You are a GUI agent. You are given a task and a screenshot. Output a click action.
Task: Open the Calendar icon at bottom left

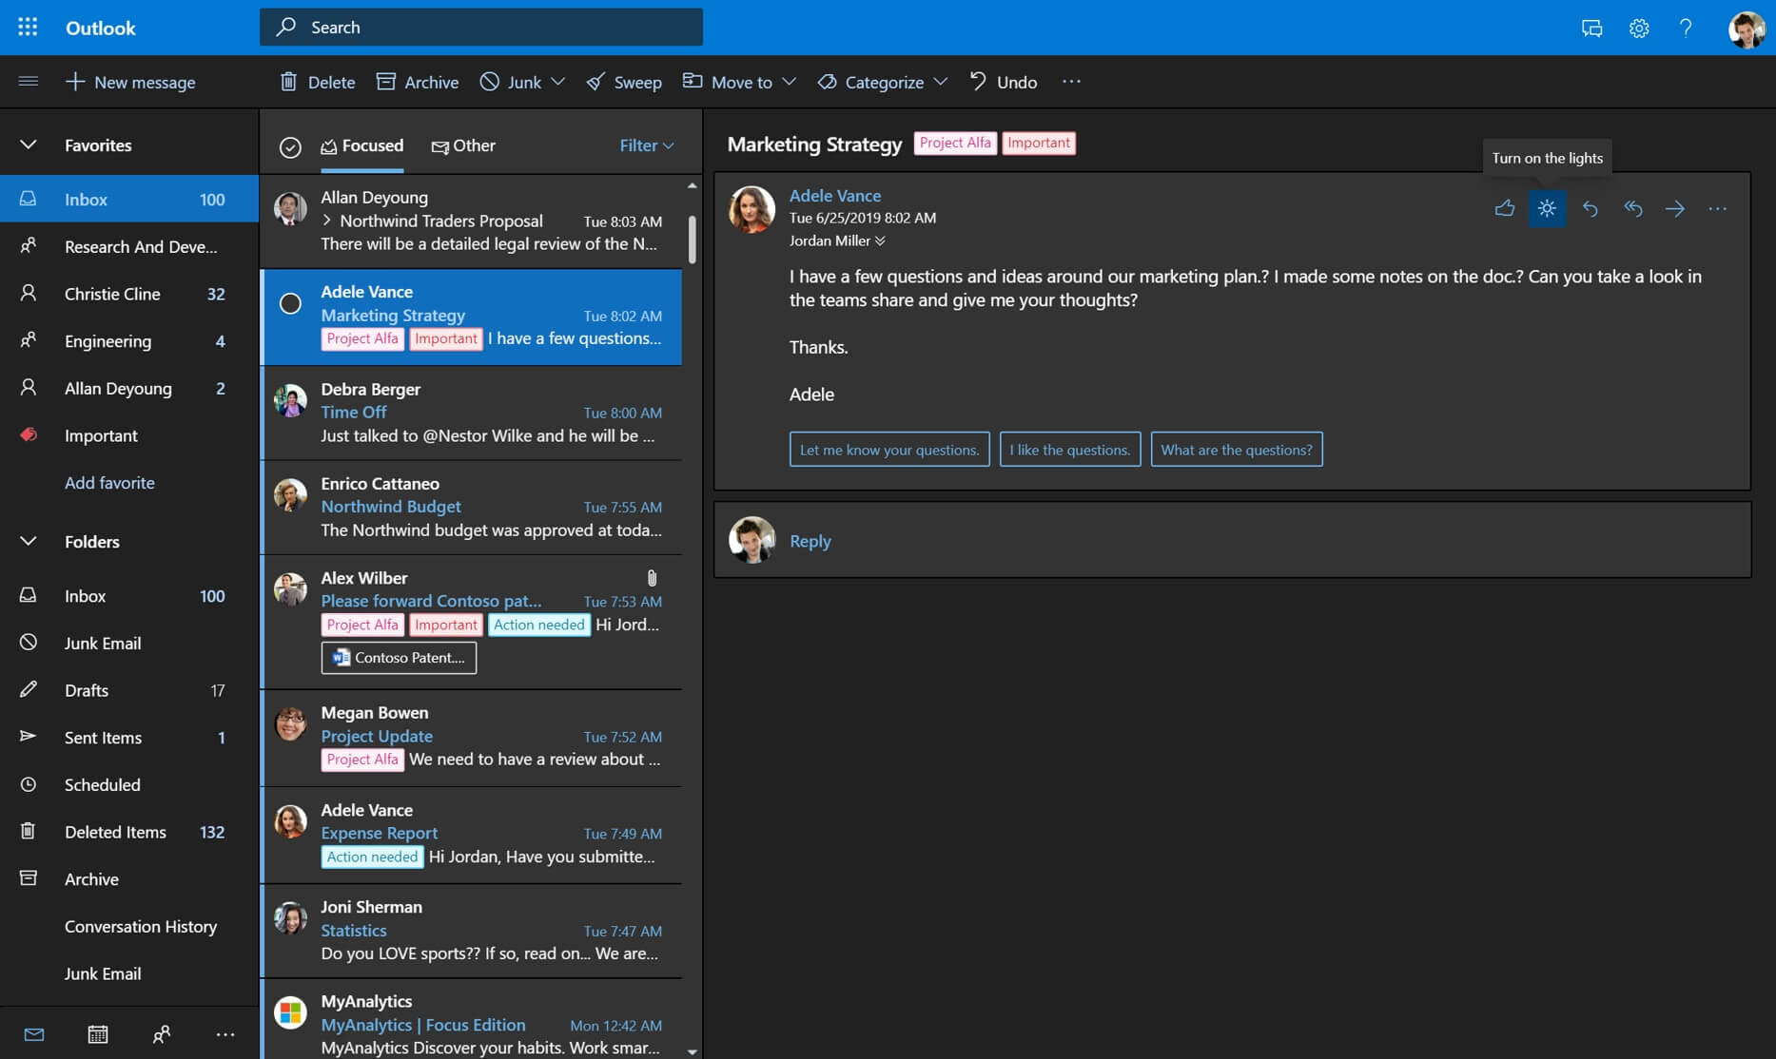pyautogui.click(x=96, y=1034)
